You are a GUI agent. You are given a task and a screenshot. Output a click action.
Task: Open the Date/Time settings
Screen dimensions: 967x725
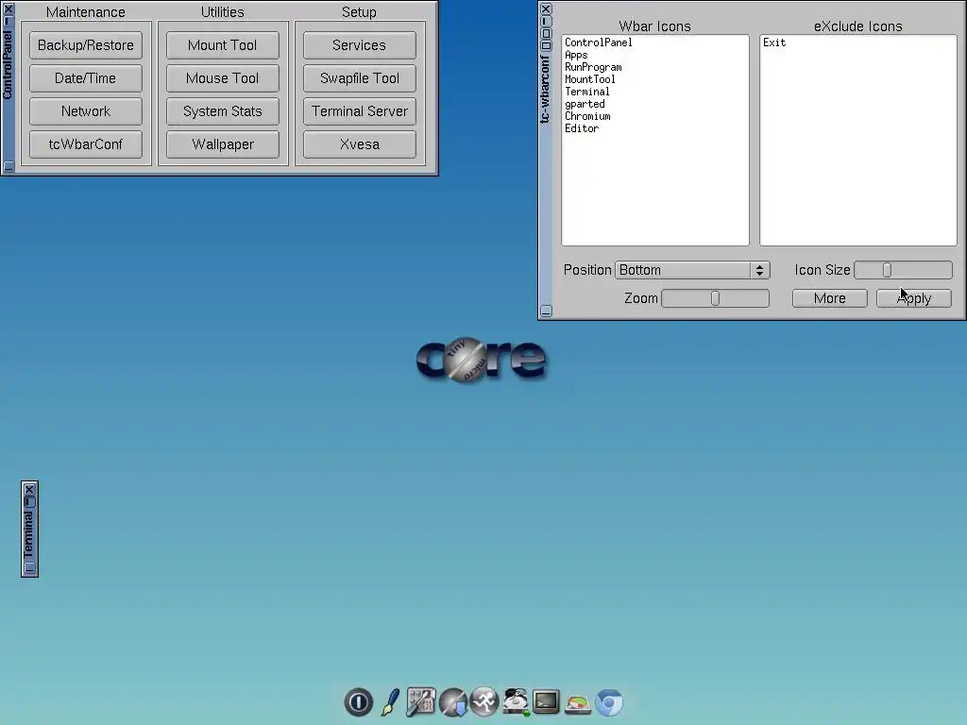(x=86, y=78)
